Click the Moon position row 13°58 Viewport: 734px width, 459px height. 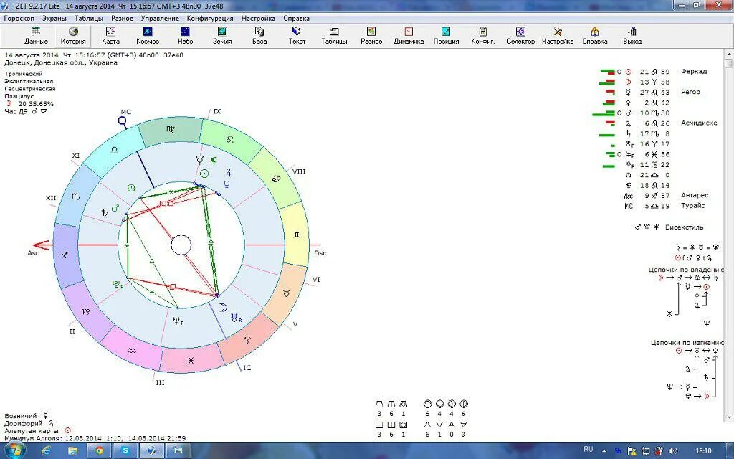(636, 82)
